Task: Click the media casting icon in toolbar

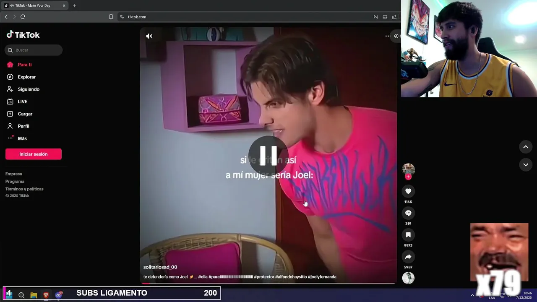Action: pyautogui.click(x=376, y=17)
